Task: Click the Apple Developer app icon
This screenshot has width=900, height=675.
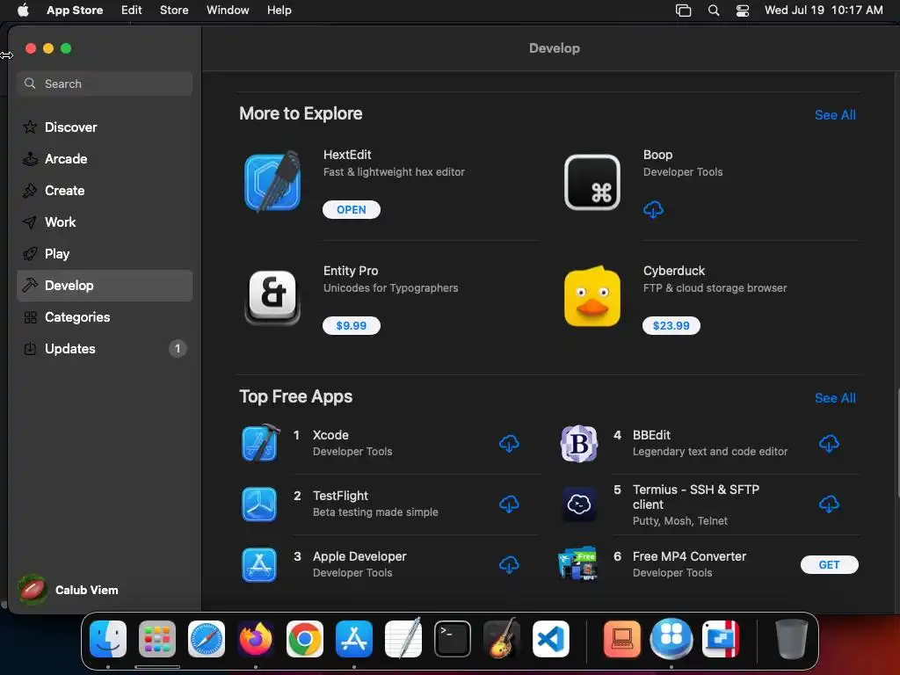Action: [x=259, y=565]
